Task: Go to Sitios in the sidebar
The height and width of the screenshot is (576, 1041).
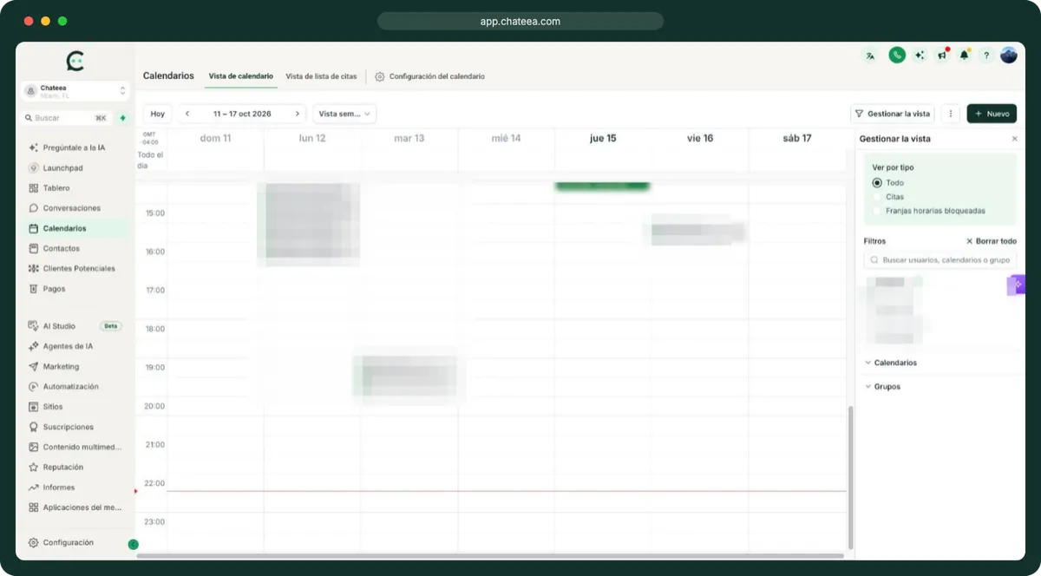Action: tap(75, 407)
